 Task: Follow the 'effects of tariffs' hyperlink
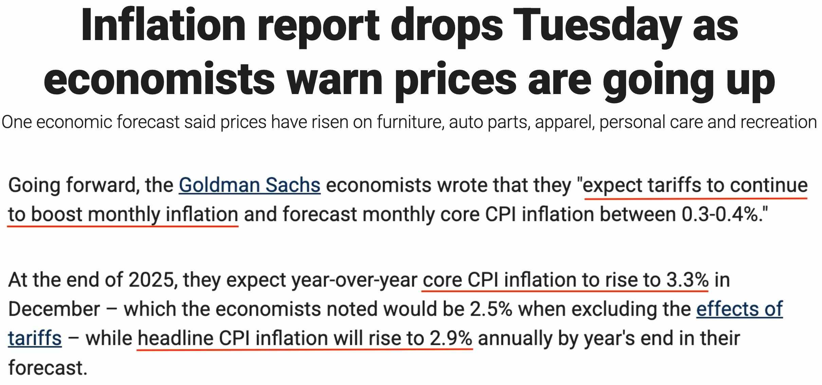739,309
